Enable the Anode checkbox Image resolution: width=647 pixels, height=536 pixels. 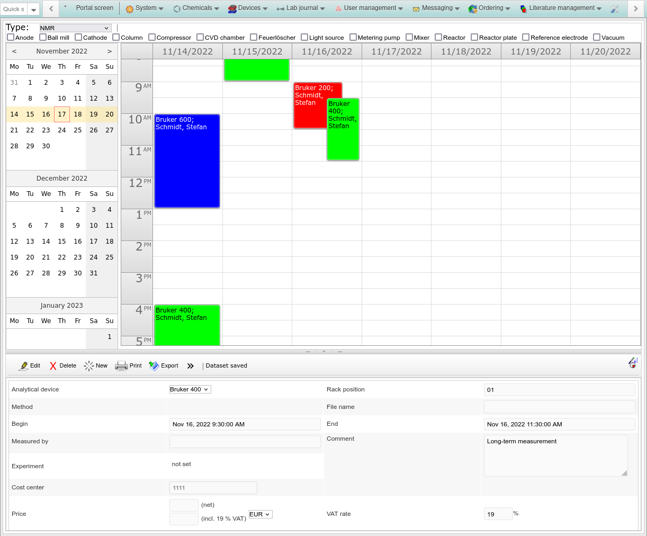11,37
